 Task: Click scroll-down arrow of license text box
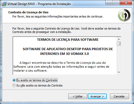pos(119,72)
